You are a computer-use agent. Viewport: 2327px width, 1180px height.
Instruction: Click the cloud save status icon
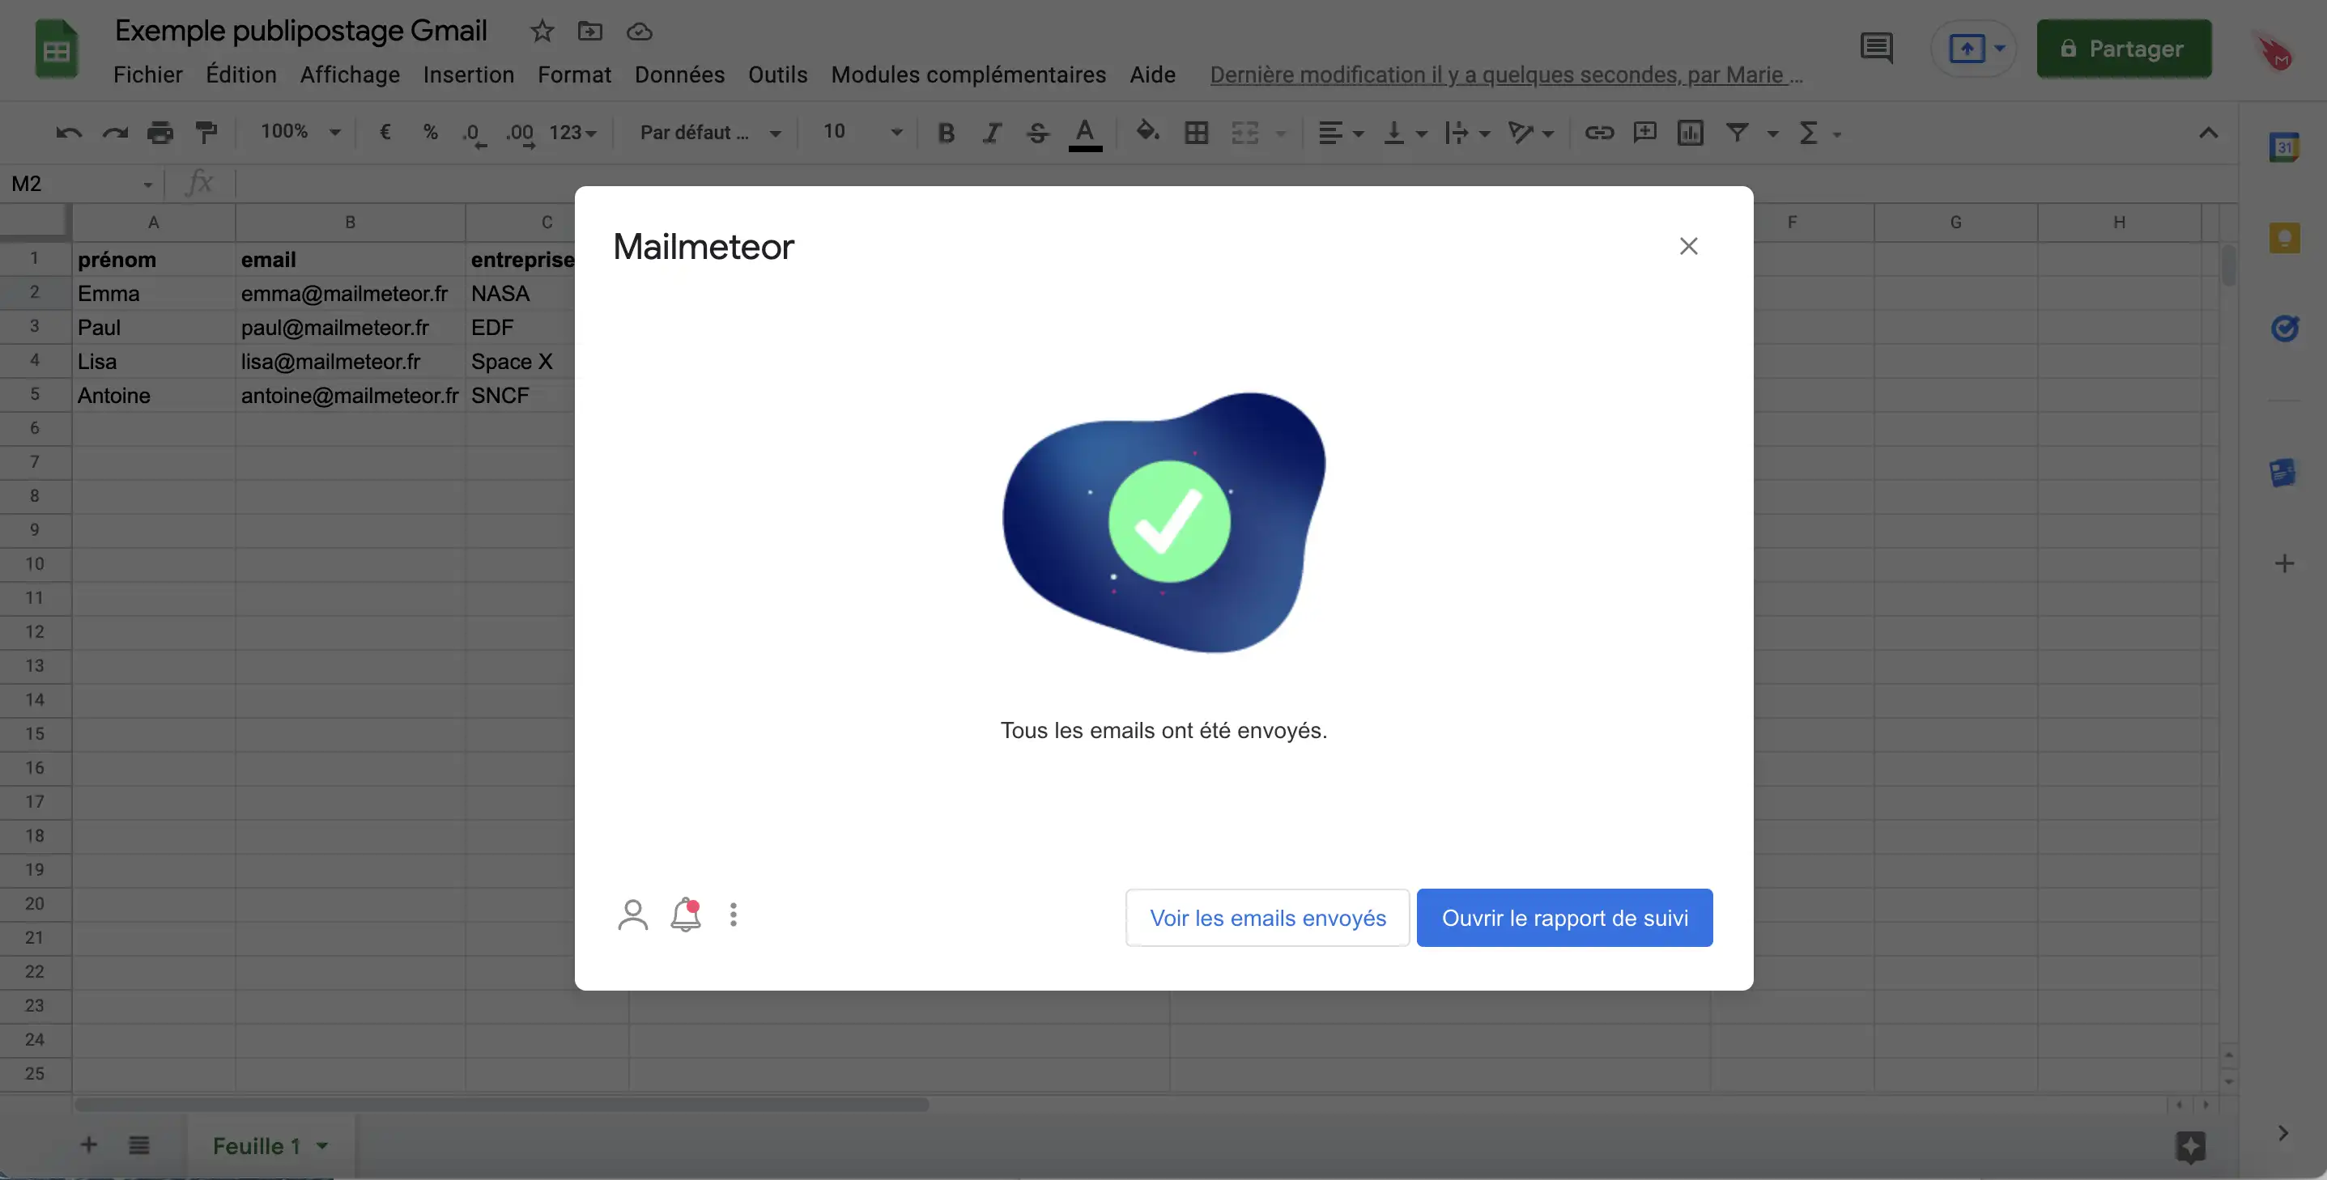point(640,32)
